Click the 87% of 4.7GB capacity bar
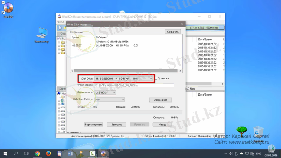The image size is (281, 158). coord(205,28)
